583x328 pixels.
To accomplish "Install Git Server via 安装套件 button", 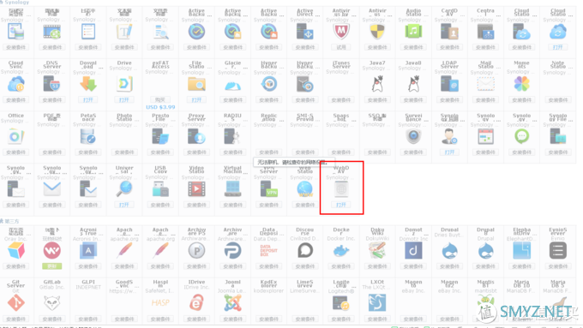I will (16, 319).
